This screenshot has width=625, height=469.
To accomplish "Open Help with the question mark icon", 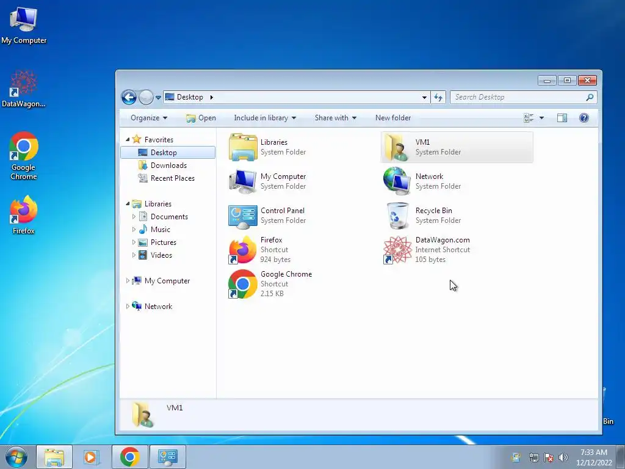I will coord(584,118).
